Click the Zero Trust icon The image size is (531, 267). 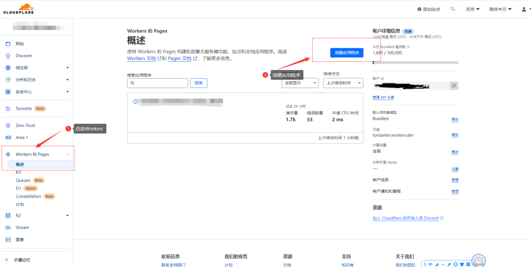(8, 125)
